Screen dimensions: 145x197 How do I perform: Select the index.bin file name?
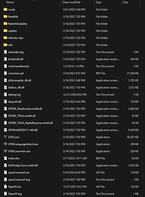coord(14,158)
